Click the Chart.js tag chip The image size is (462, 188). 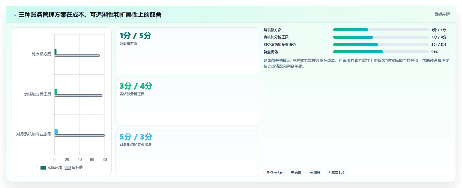click(274, 172)
